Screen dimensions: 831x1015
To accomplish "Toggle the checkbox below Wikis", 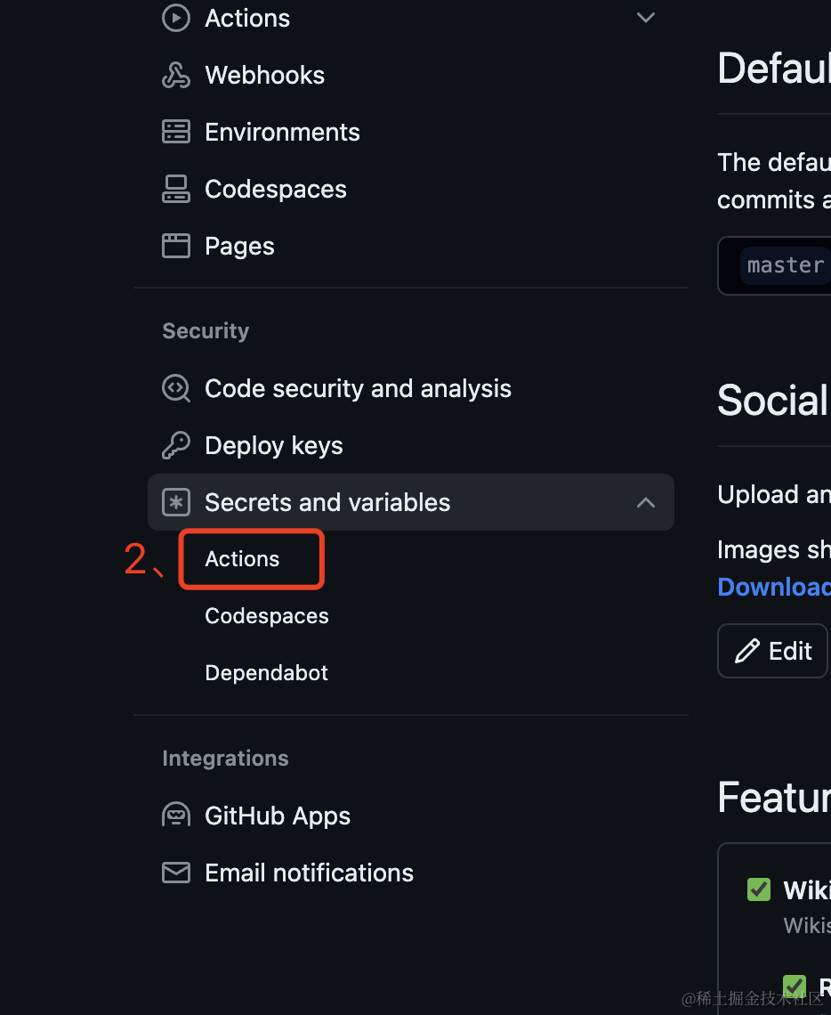I will tap(795, 987).
